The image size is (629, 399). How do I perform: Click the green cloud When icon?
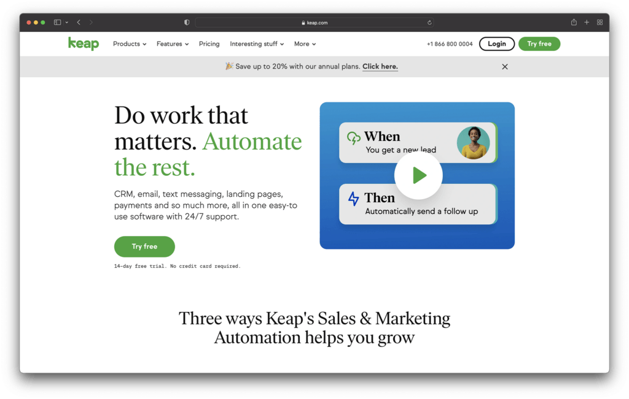point(353,138)
